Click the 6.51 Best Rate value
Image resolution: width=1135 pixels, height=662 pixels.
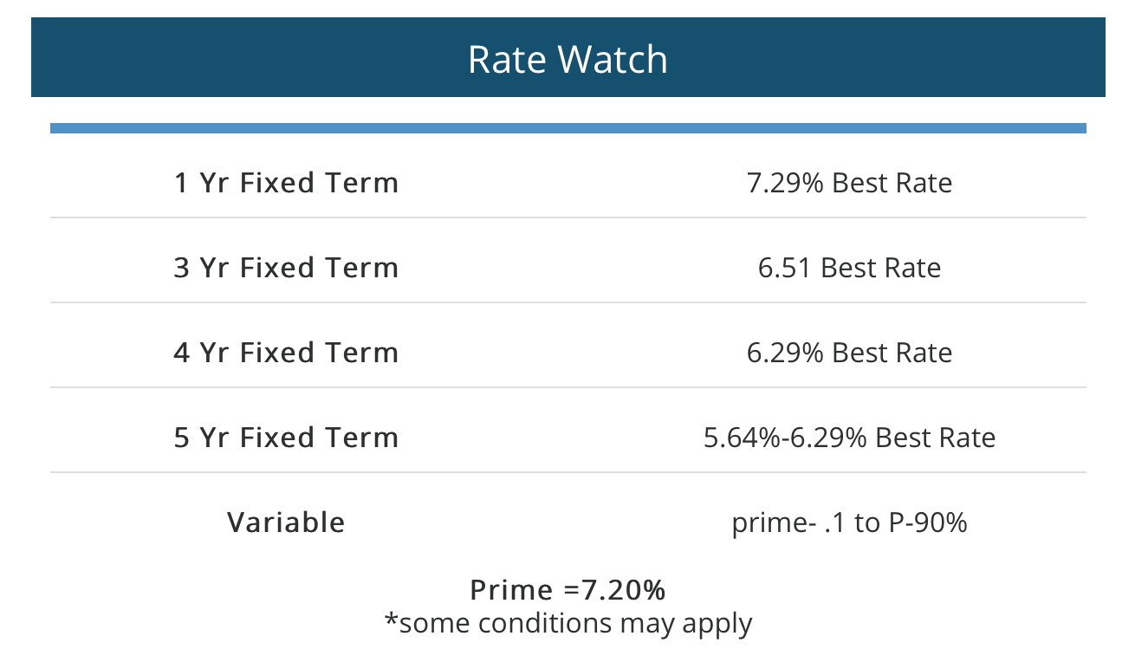[849, 268]
